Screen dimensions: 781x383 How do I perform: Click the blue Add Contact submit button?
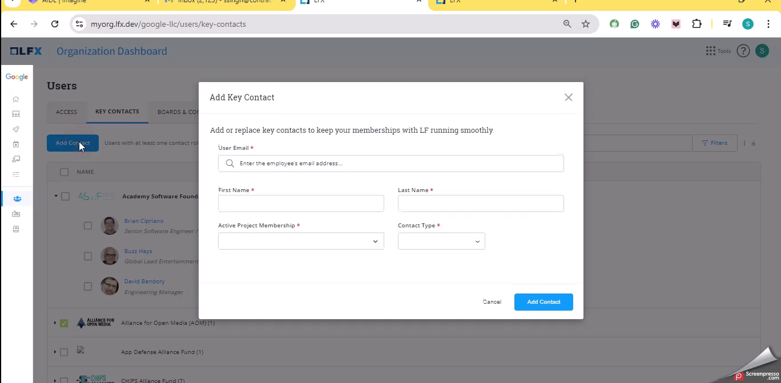pos(543,302)
